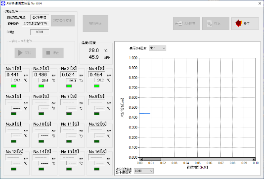Click the application icon in title bar

click(3, 3)
